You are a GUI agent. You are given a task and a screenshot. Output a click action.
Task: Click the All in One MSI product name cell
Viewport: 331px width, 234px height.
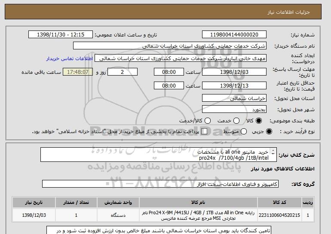[x=198, y=215]
